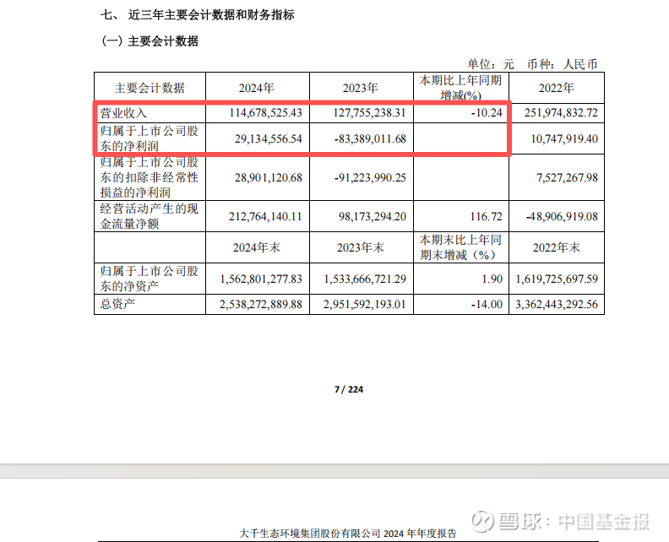
Task: Click the 单位:元 币种:人民币 label
Action: (x=532, y=64)
